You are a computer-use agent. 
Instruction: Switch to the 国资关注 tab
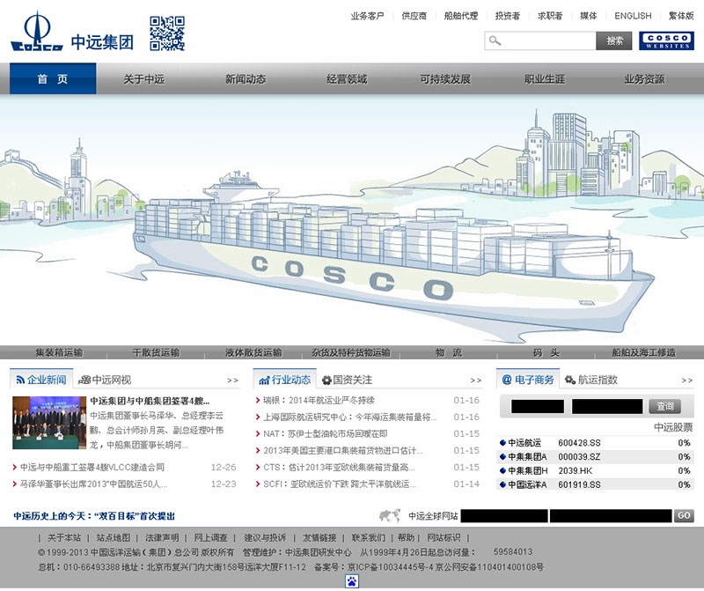coord(347,380)
